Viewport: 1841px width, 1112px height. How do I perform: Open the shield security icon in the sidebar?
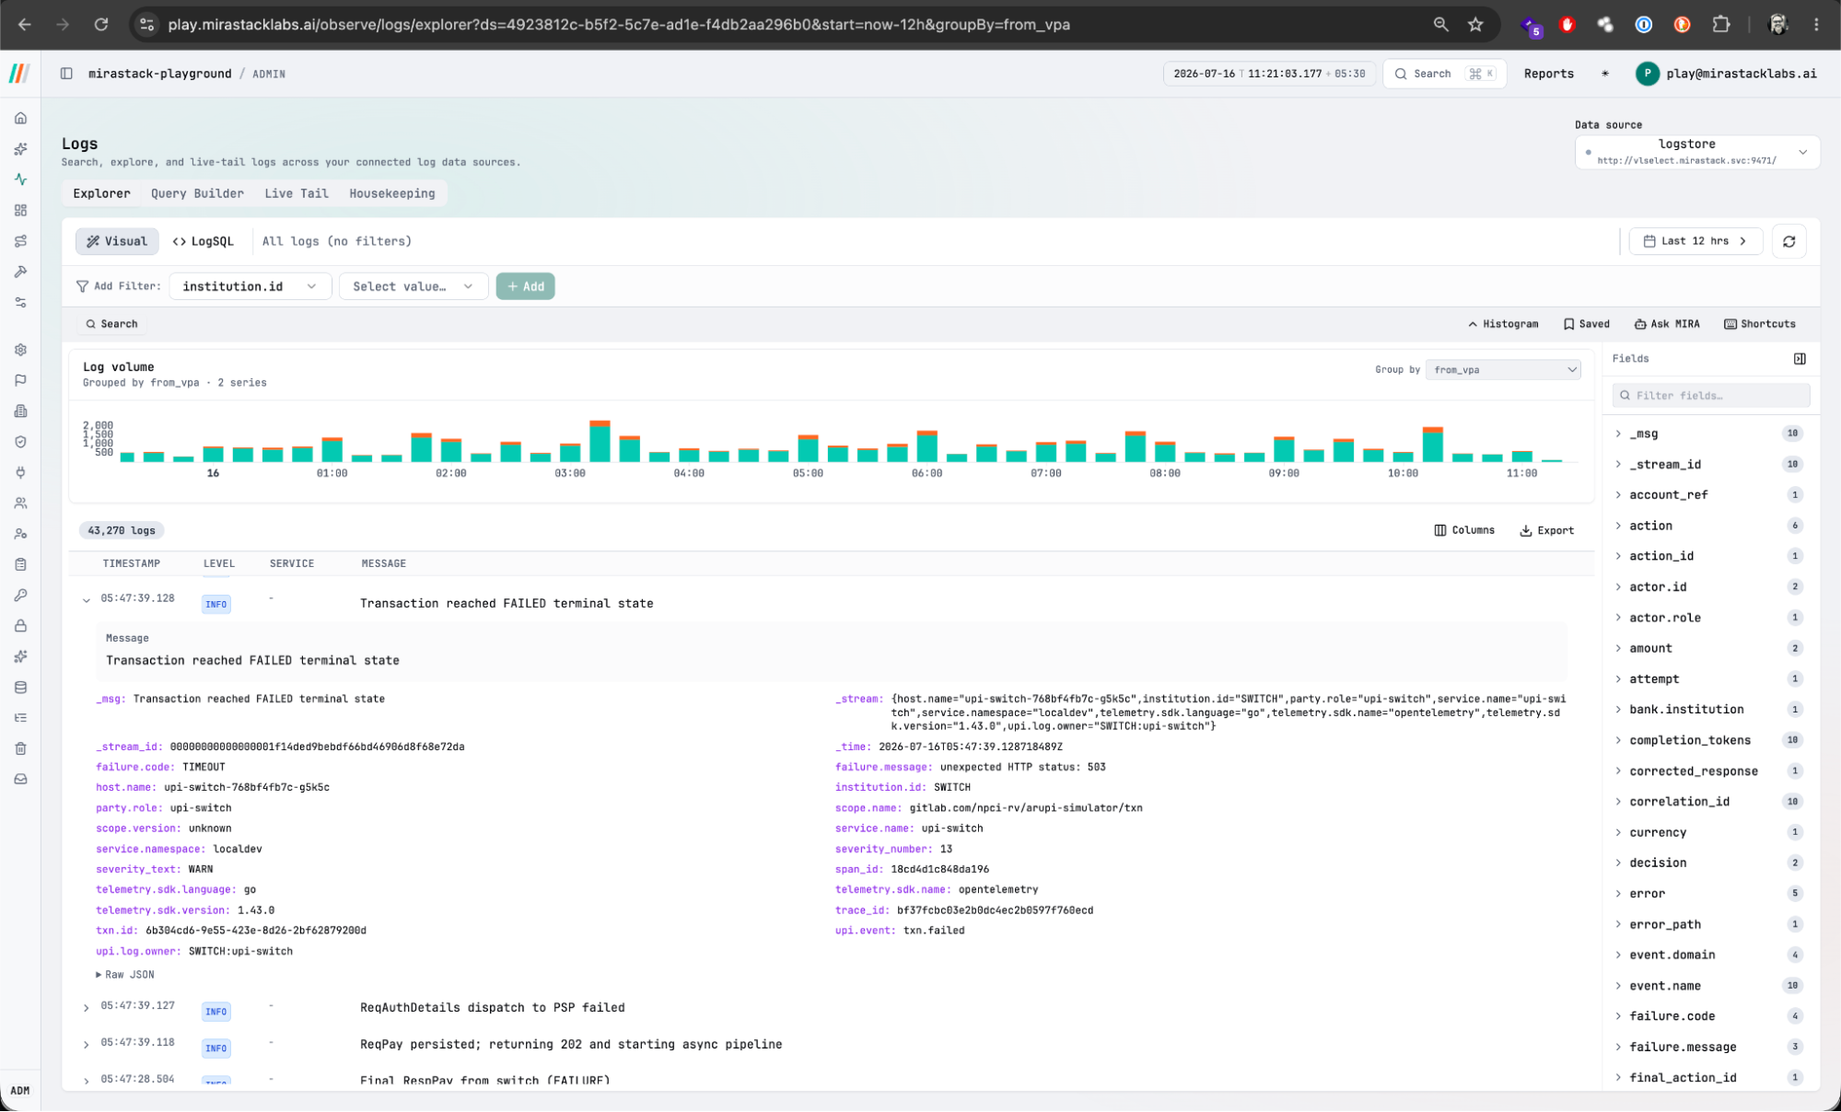click(x=20, y=442)
